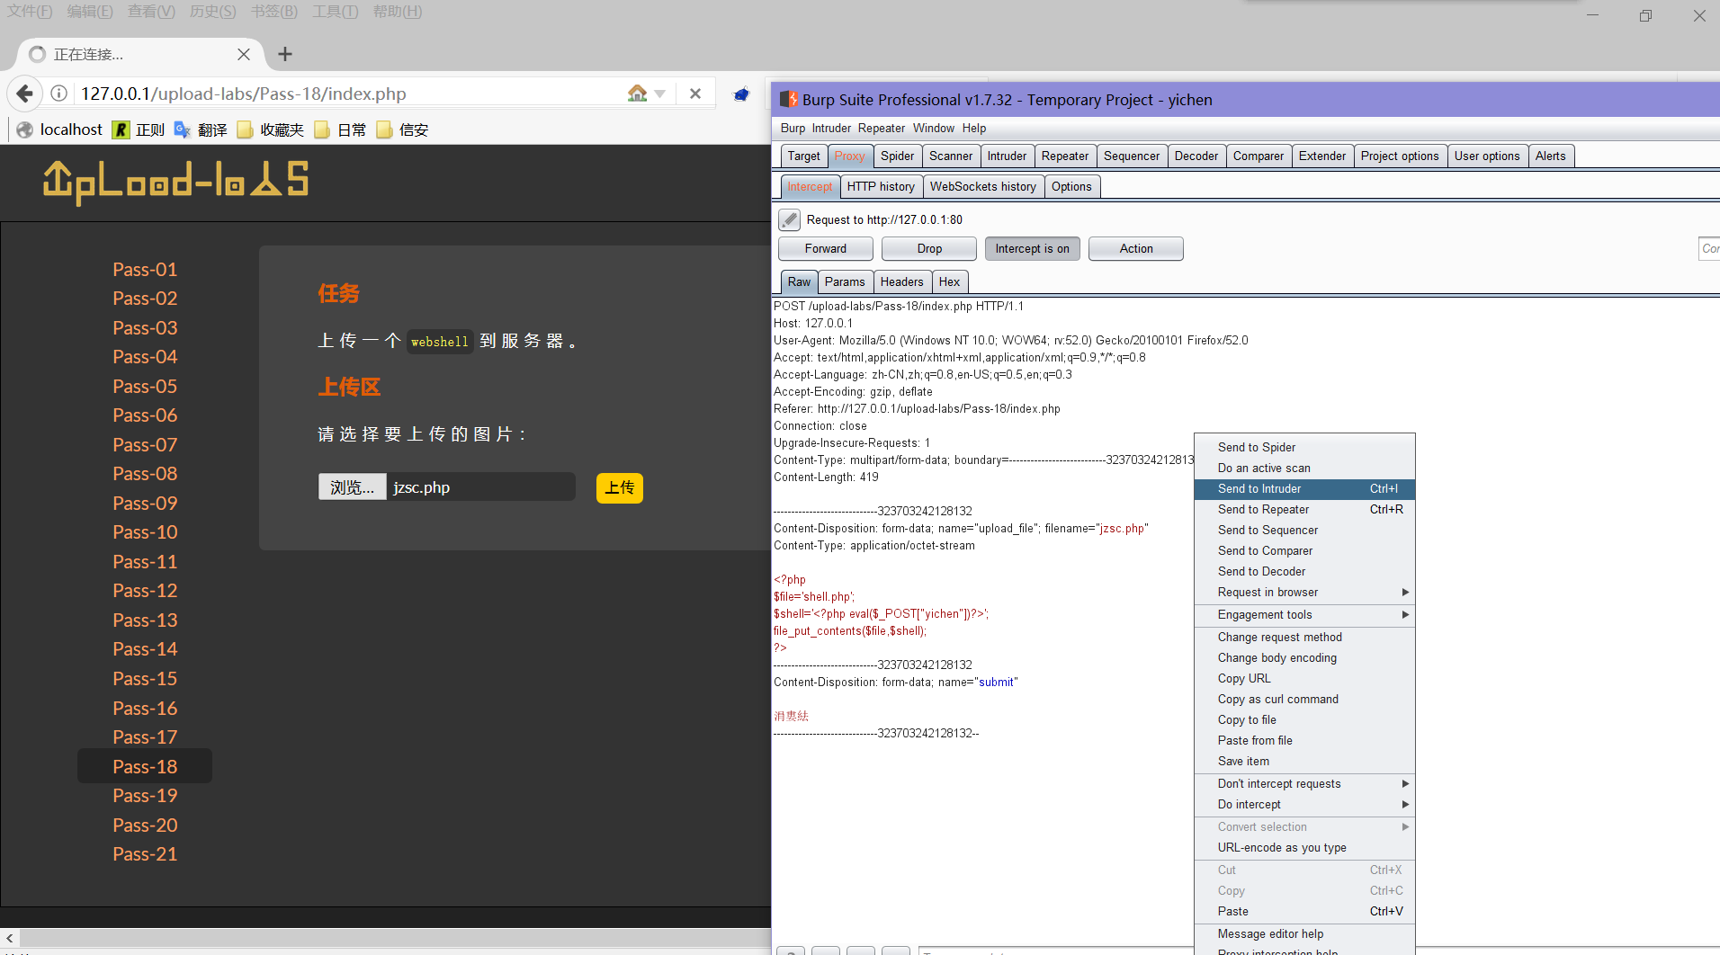The width and height of the screenshot is (1720, 955).
Task: Toggle URL-encode as you type
Action: pos(1304,848)
